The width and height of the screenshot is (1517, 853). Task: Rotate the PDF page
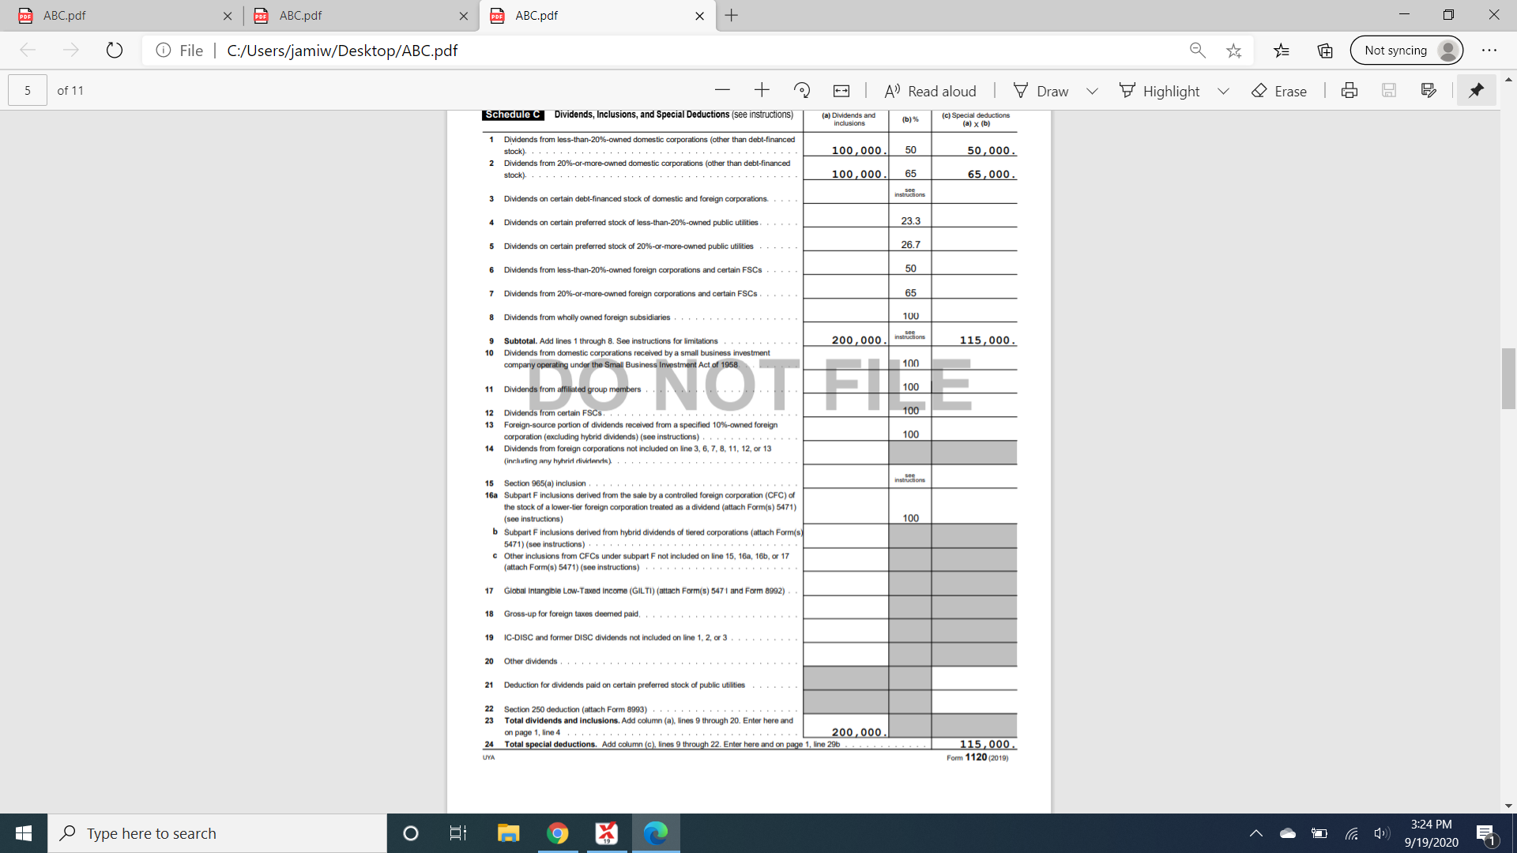803,90
